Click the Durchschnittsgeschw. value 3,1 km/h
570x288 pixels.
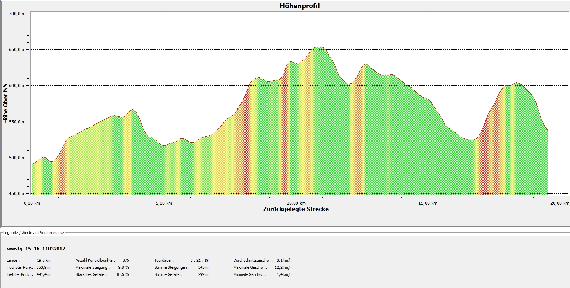[x=284, y=260]
